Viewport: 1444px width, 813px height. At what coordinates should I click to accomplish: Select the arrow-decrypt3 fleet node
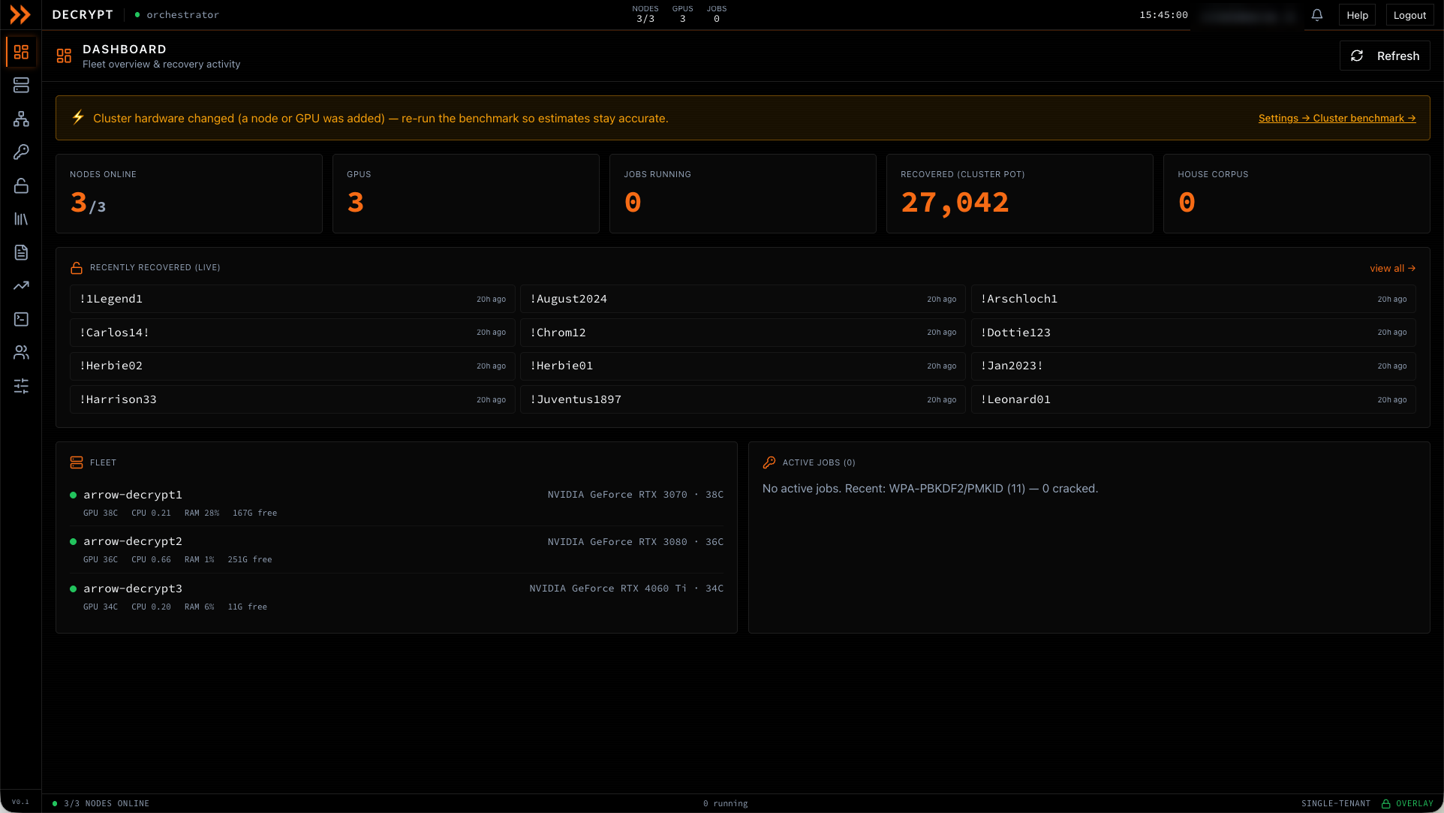[396, 597]
